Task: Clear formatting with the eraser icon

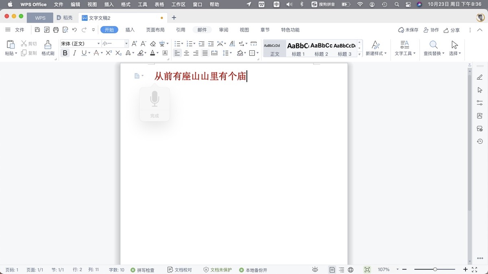Action: (x=153, y=43)
